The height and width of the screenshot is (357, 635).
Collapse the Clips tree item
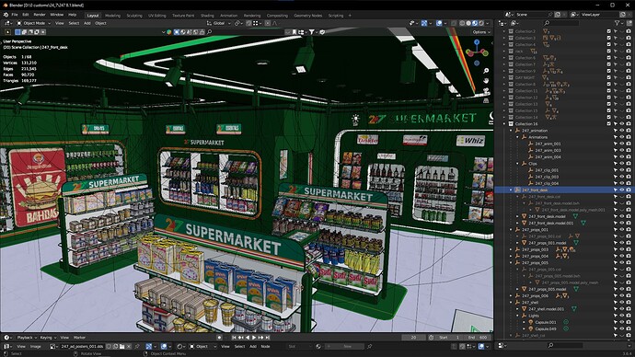point(517,164)
